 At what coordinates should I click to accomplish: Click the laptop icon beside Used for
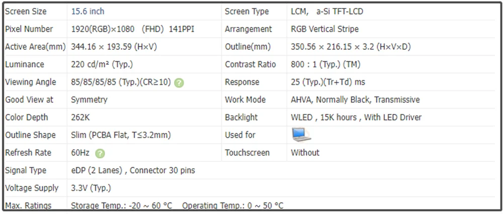(301, 135)
